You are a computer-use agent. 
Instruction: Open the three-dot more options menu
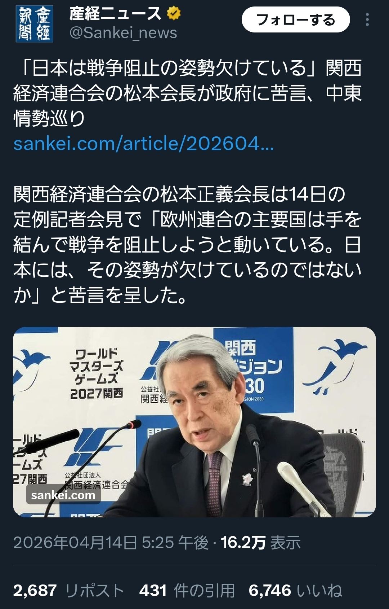tap(367, 19)
